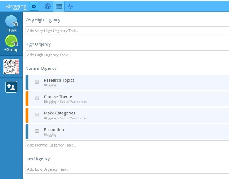Tick the Choose Theme task checkbox
The height and width of the screenshot is (179, 229).
37,98
